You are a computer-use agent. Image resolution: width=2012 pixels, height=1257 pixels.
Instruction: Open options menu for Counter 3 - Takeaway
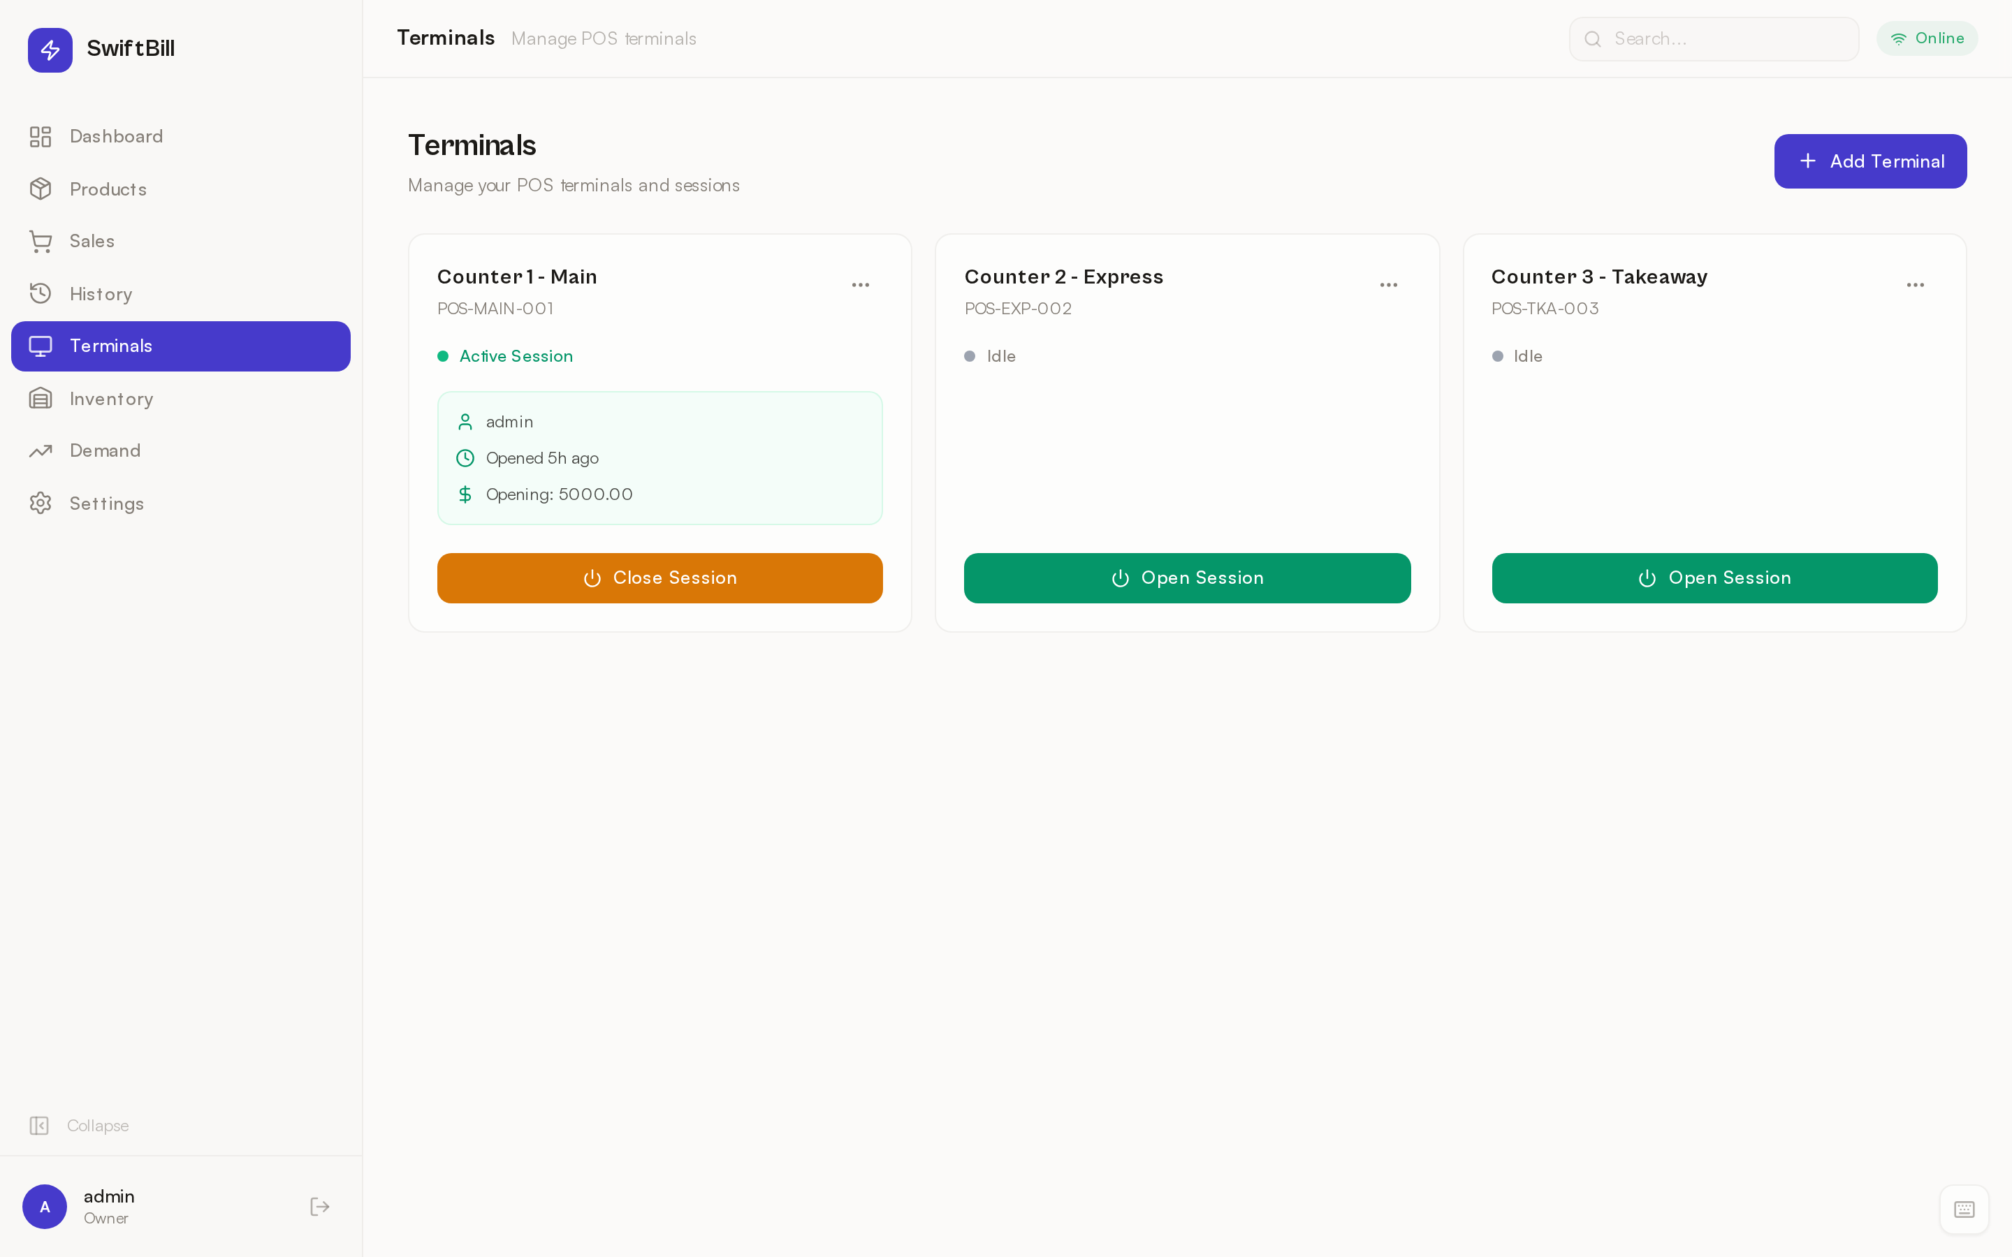click(x=1916, y=285)
